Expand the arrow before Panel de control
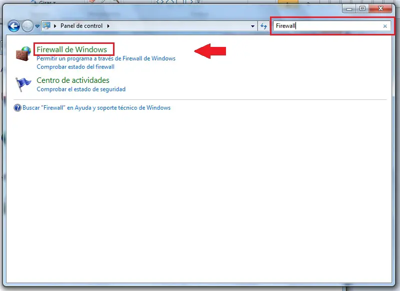 [55, 26]
